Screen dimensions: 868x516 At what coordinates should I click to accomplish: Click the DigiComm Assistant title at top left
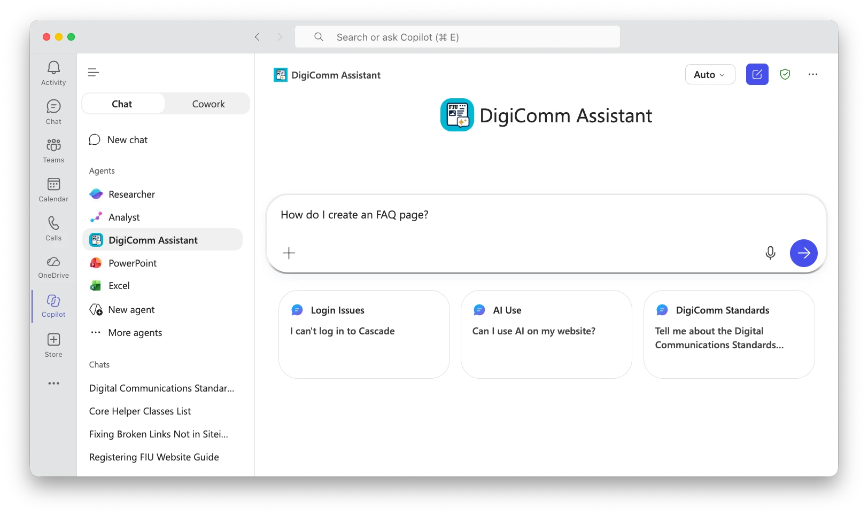tap(336, 75)
